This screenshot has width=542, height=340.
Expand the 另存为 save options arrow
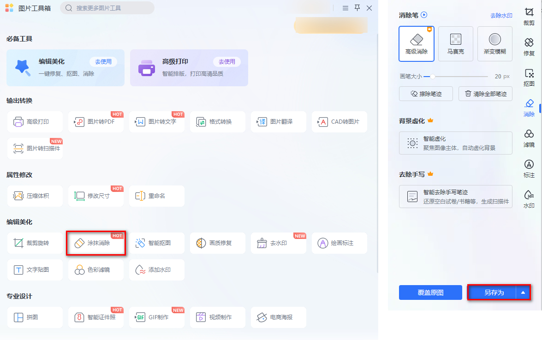tap(523, 292)
